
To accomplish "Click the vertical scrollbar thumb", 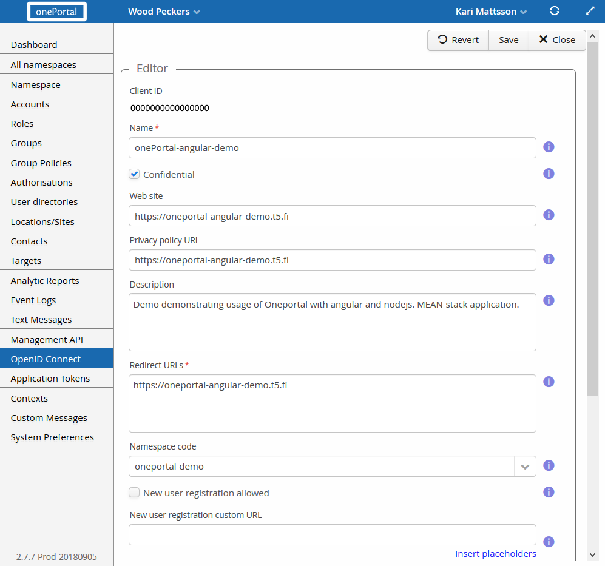I will (592, 218).
